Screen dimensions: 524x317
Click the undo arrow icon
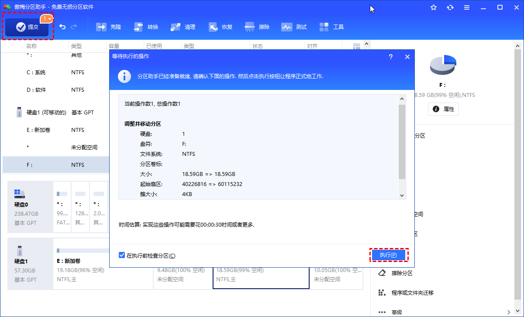pyautogui.click(x=62, y=27)
